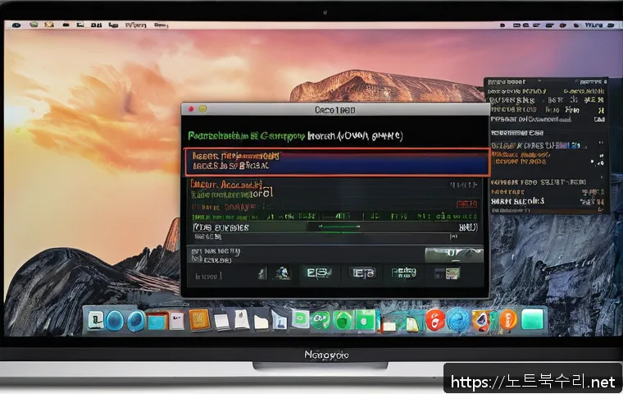Open the blue globe icon beside the red-orange icon
623x394 pixels.
point(458,320)
